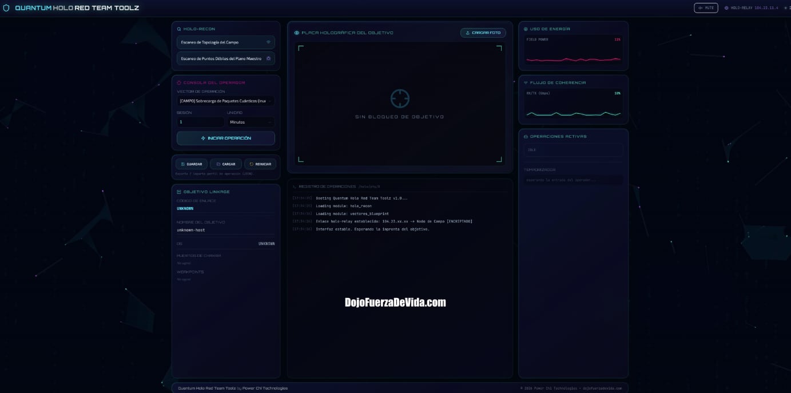
Task: Click the shield logo beside Quantum Holo title
Action: 6,8
